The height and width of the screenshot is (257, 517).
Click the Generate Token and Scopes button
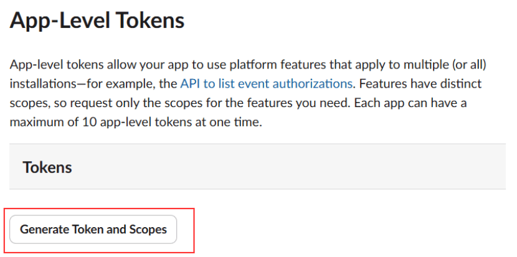(93, 230)
